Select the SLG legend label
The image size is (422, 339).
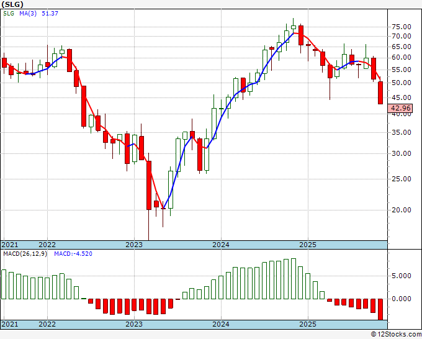pos(9,14)
